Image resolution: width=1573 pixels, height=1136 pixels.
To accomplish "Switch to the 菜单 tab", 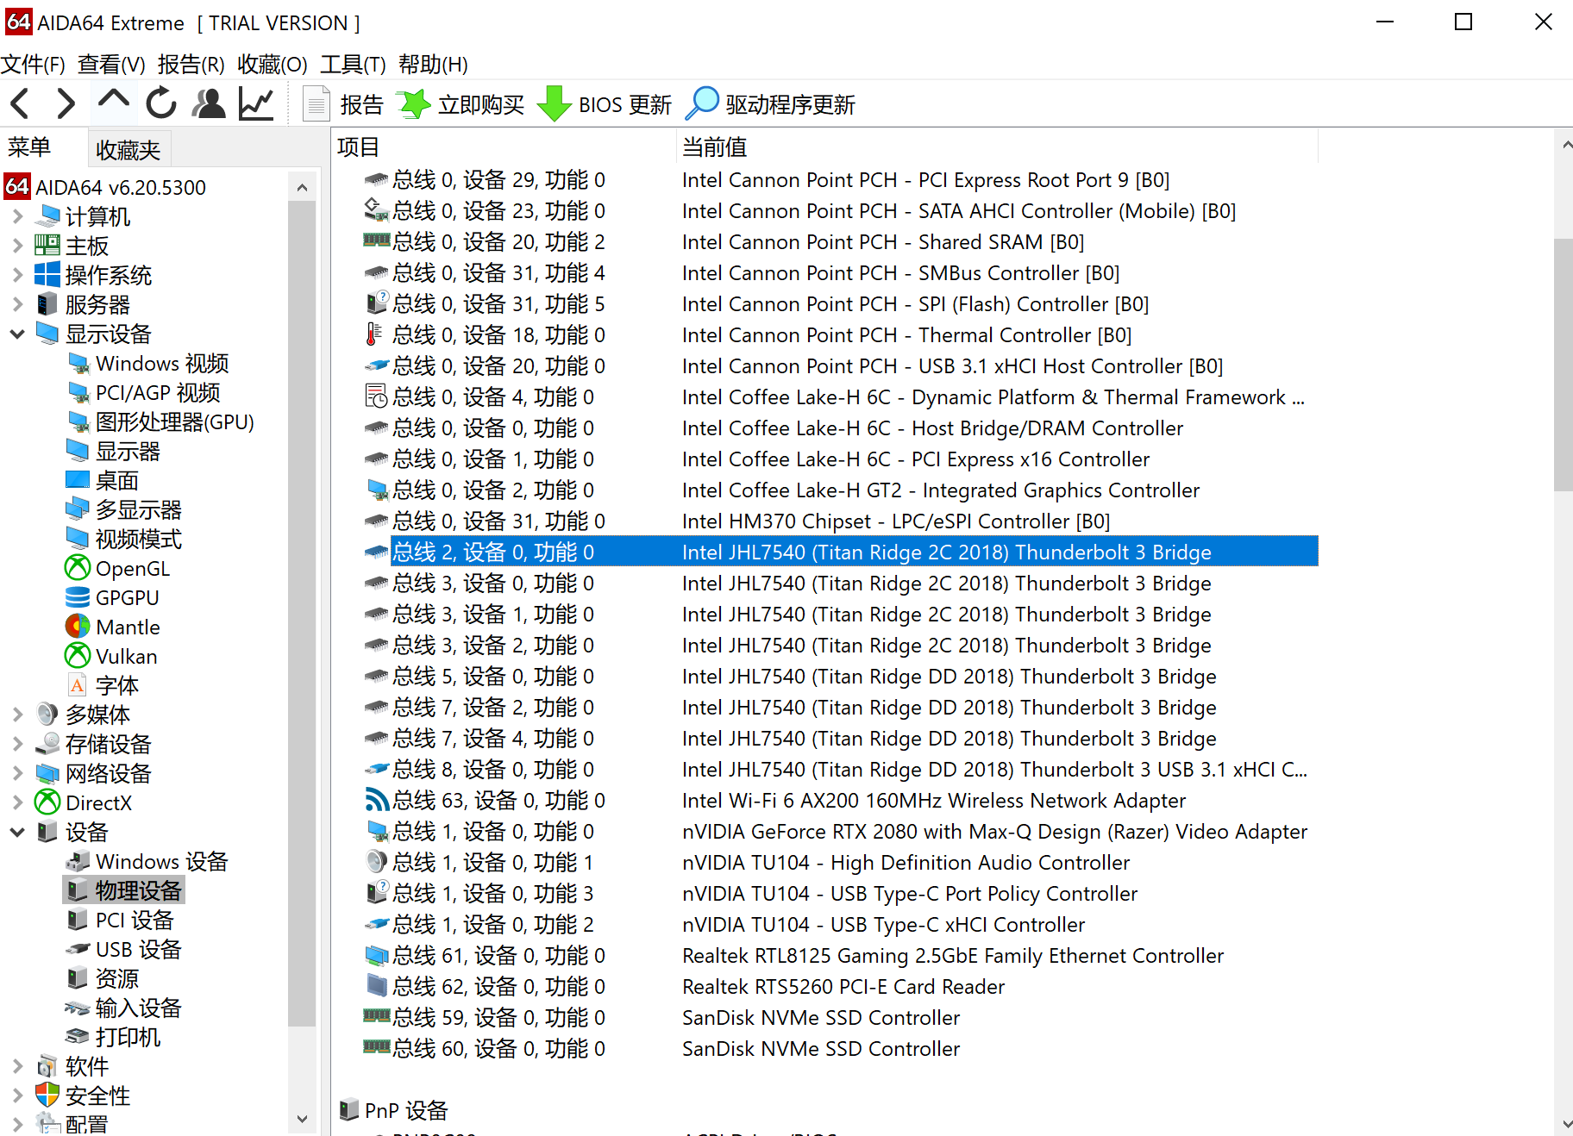I will (29, 147).
